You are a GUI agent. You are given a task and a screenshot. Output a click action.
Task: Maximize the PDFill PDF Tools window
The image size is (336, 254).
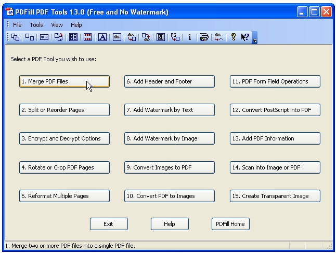click(x=314, y=12)
